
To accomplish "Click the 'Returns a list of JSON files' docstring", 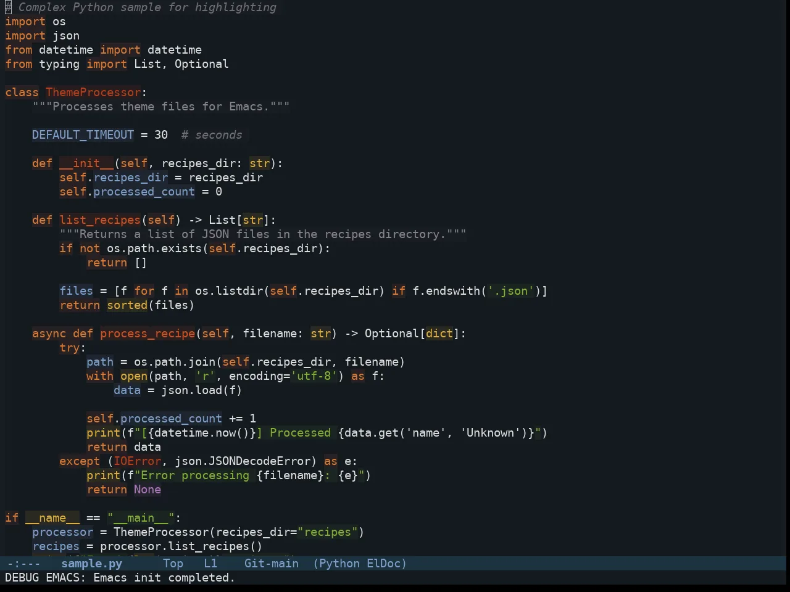I will (263, 234).
